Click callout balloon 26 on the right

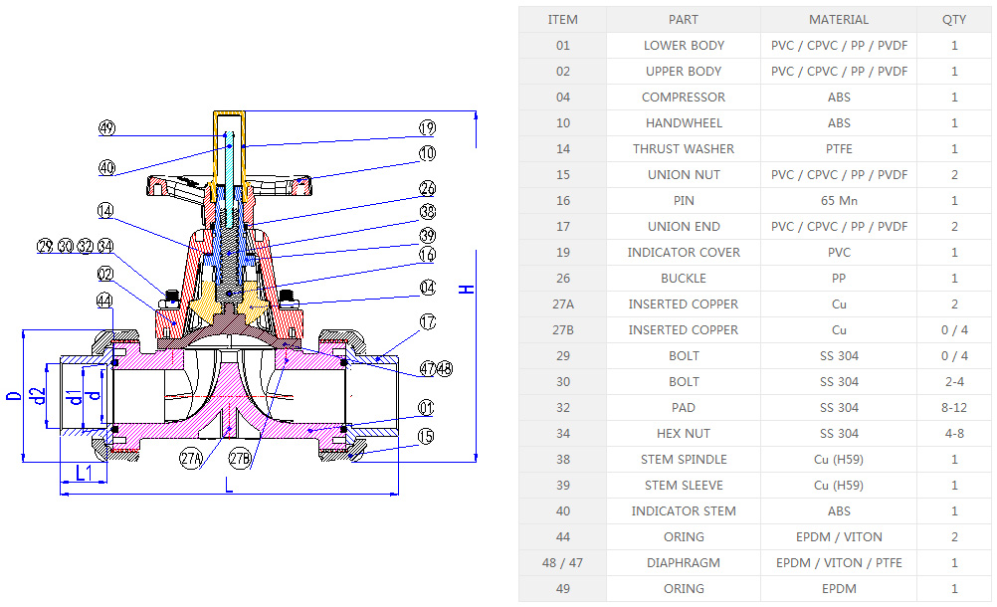pos(427,188)
